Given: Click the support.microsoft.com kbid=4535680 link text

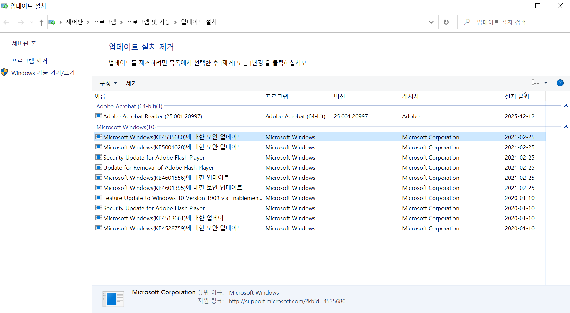Looking at the screenshot, I should pyautogui.click(x=287, y=301).
